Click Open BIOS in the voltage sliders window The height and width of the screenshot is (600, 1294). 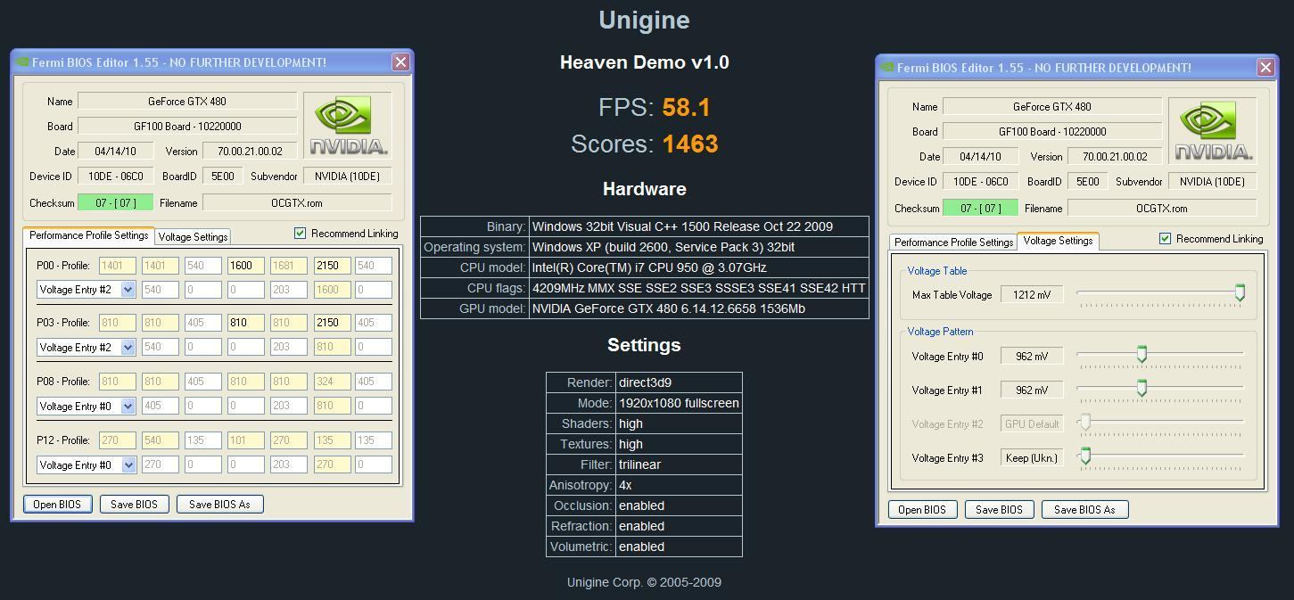coord(922,510)
